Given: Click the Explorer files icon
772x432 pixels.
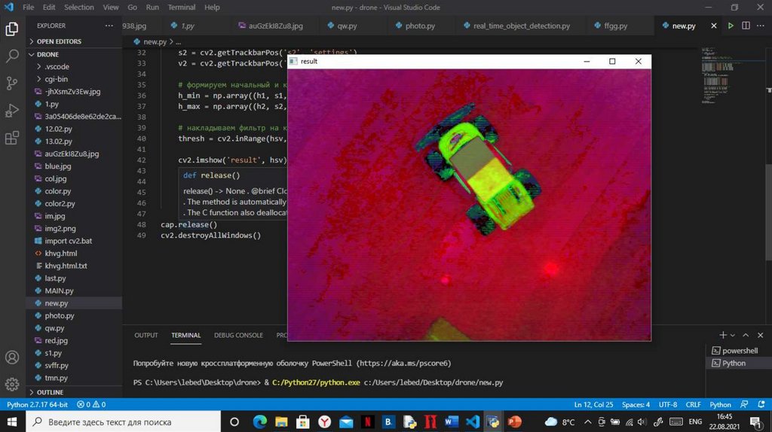Looking at the screenshot, I should coord(12,29).
